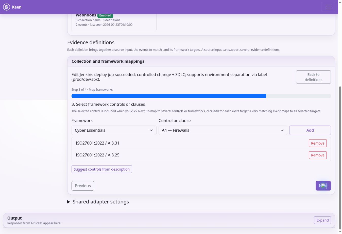Click the Keen logo icon

(x=7, y=7)
